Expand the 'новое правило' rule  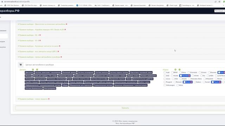(33, 99)
